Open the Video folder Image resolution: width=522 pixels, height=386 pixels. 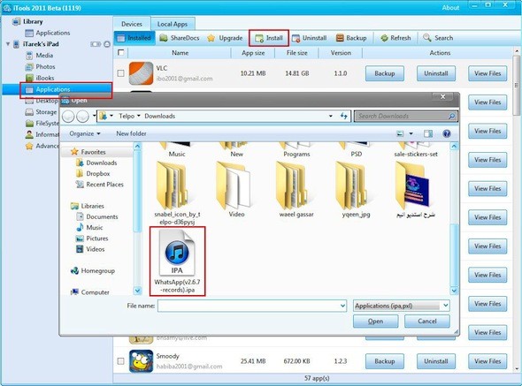pos(236,190)
